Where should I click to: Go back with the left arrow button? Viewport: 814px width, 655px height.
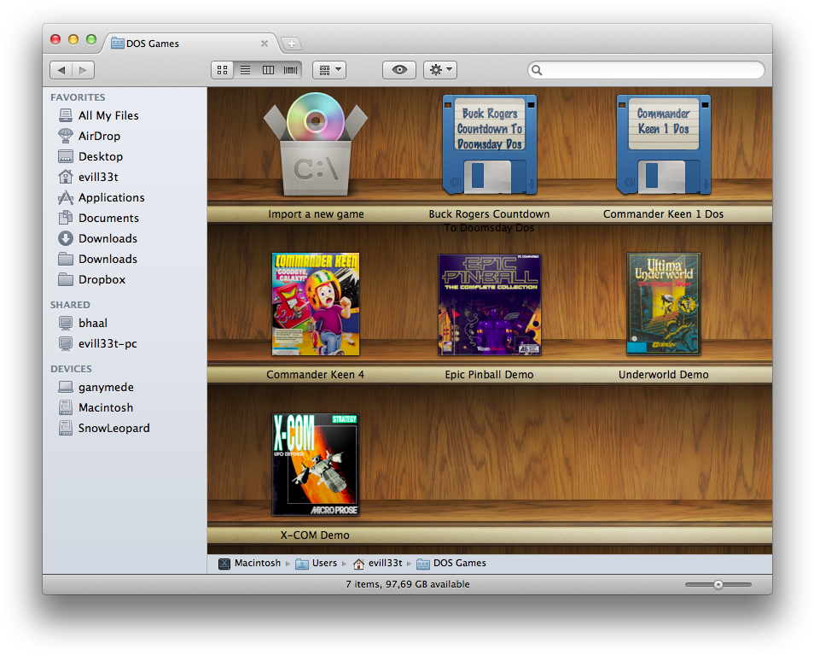61,70
